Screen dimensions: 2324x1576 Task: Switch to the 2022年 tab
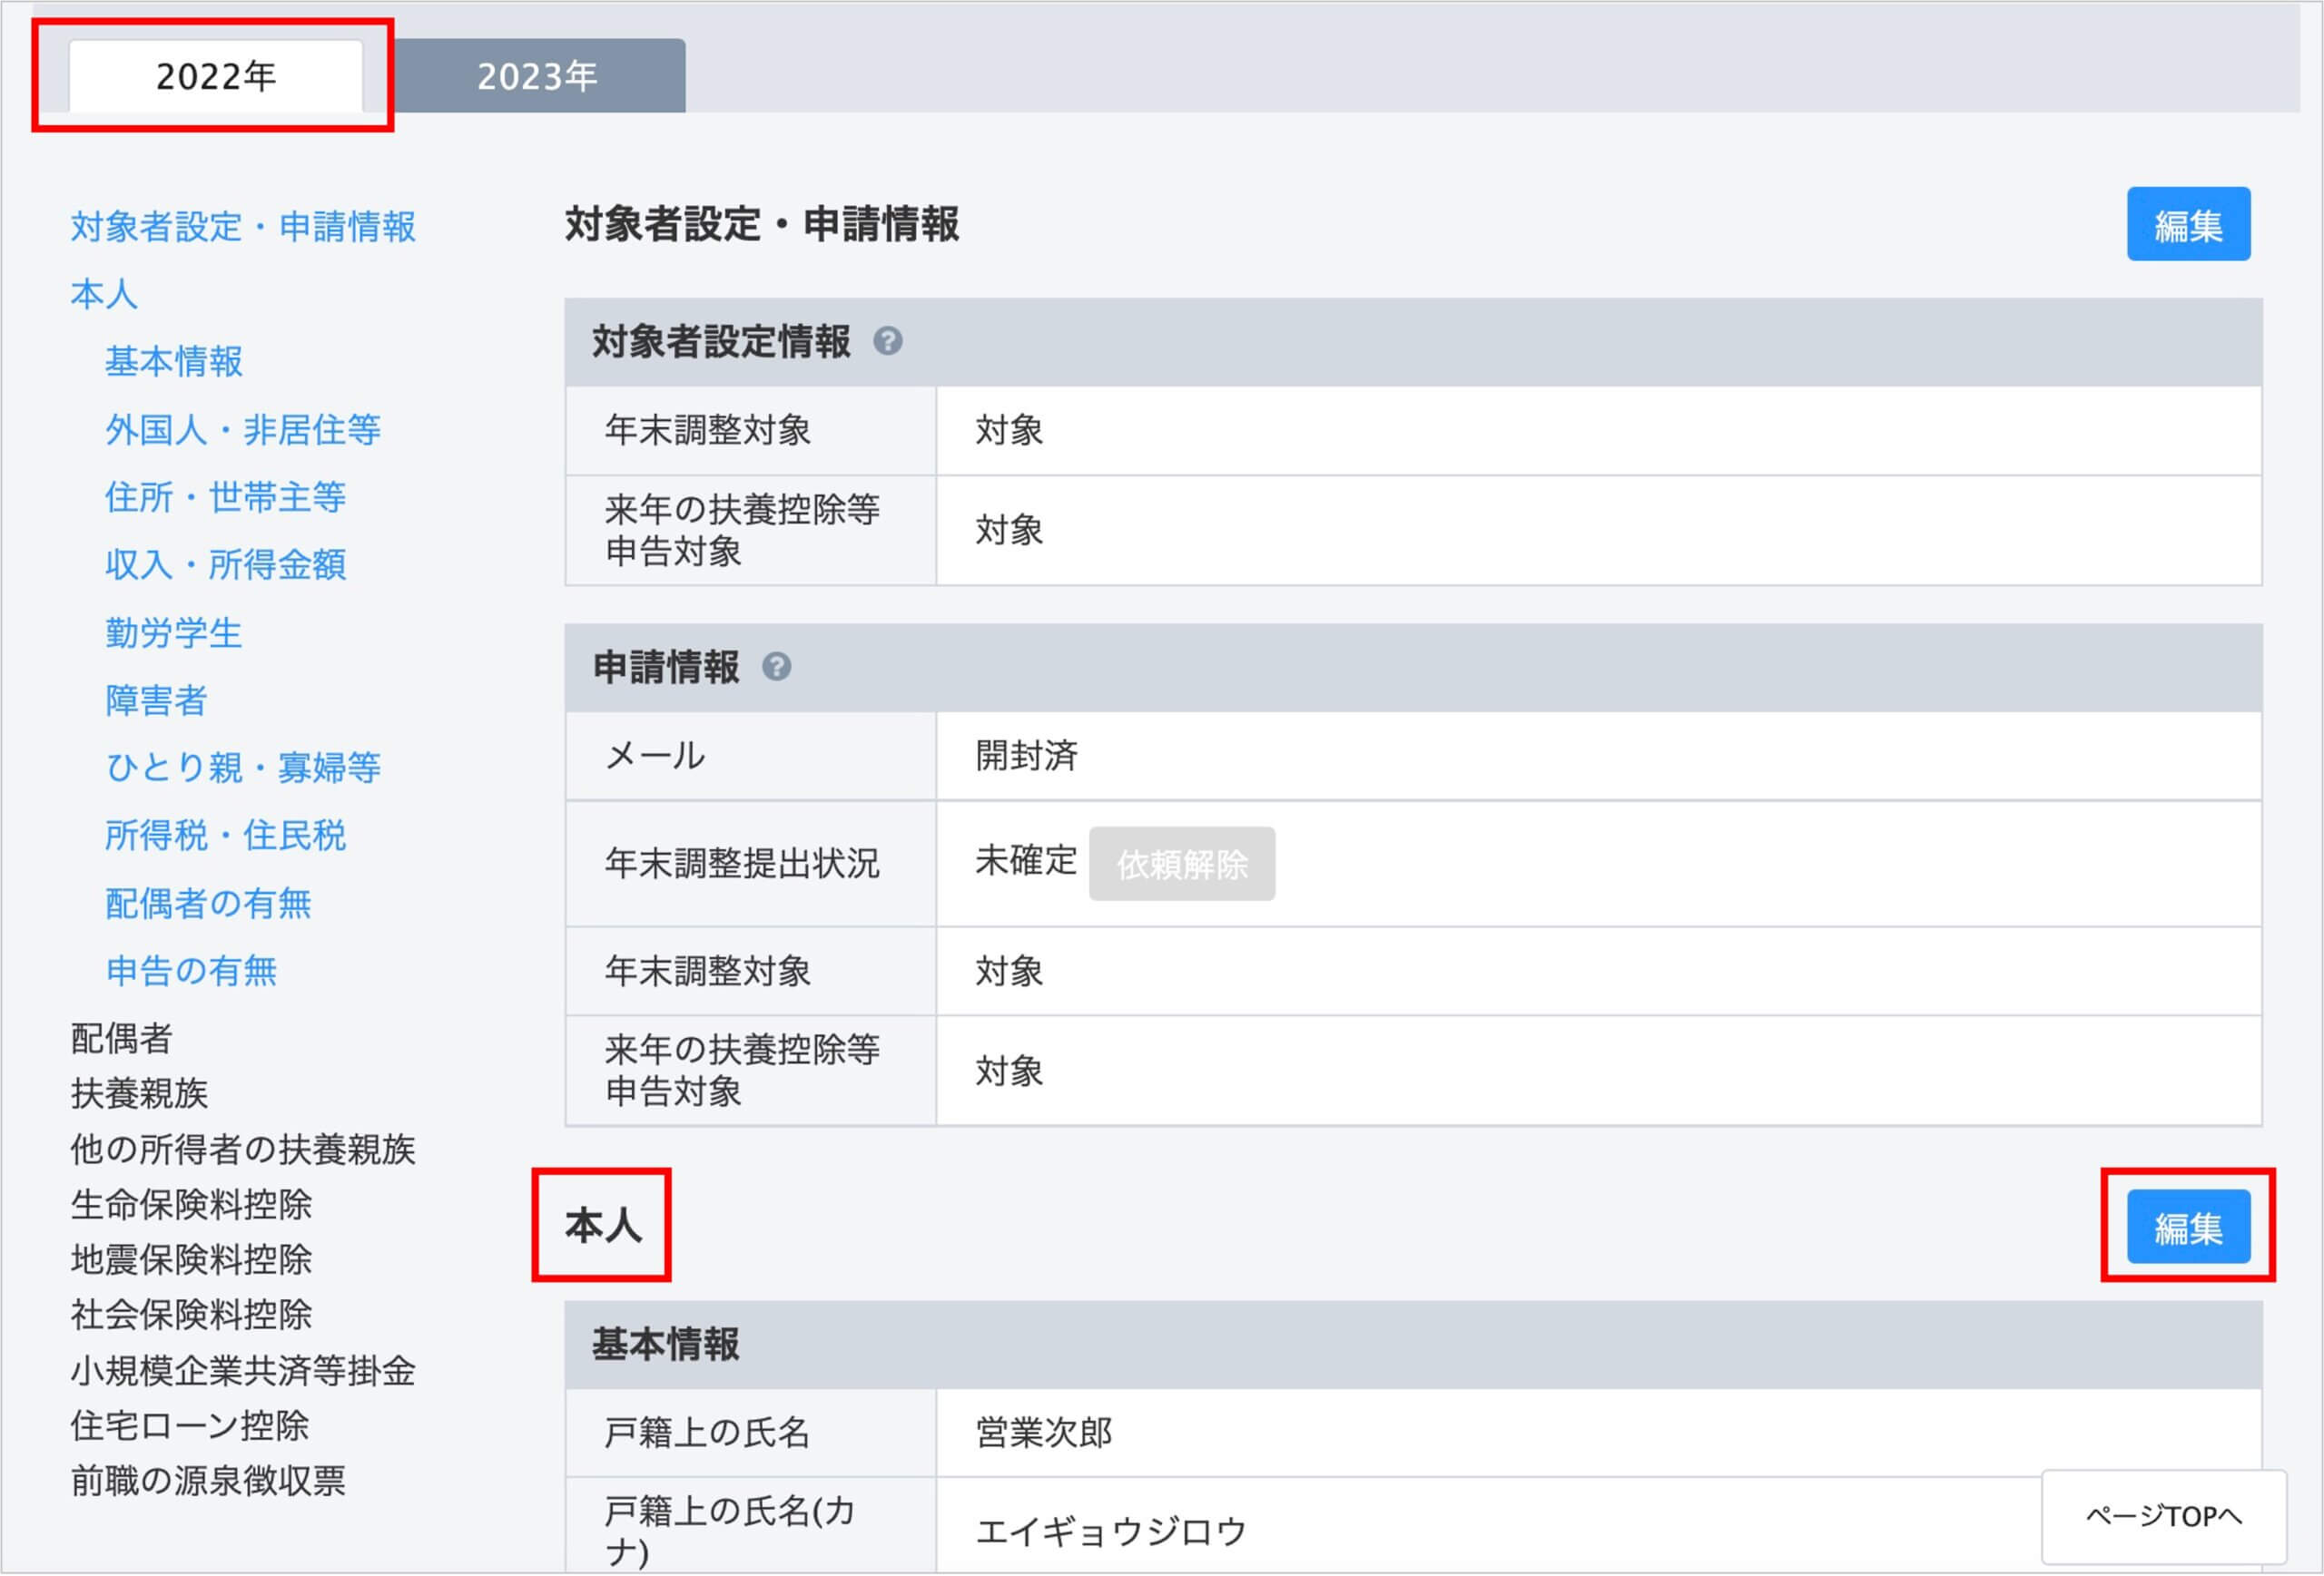215,77
